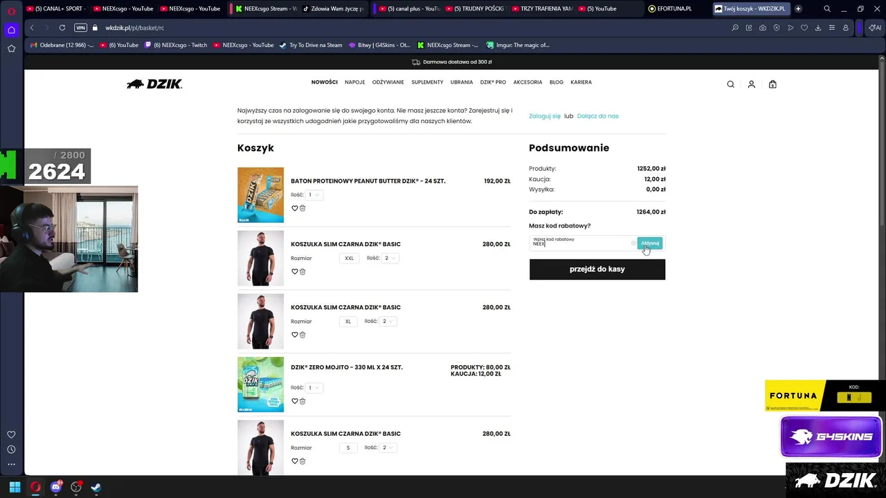Open Opera menu logo in sidebar

pyautogui.click(x=11, y=11)
